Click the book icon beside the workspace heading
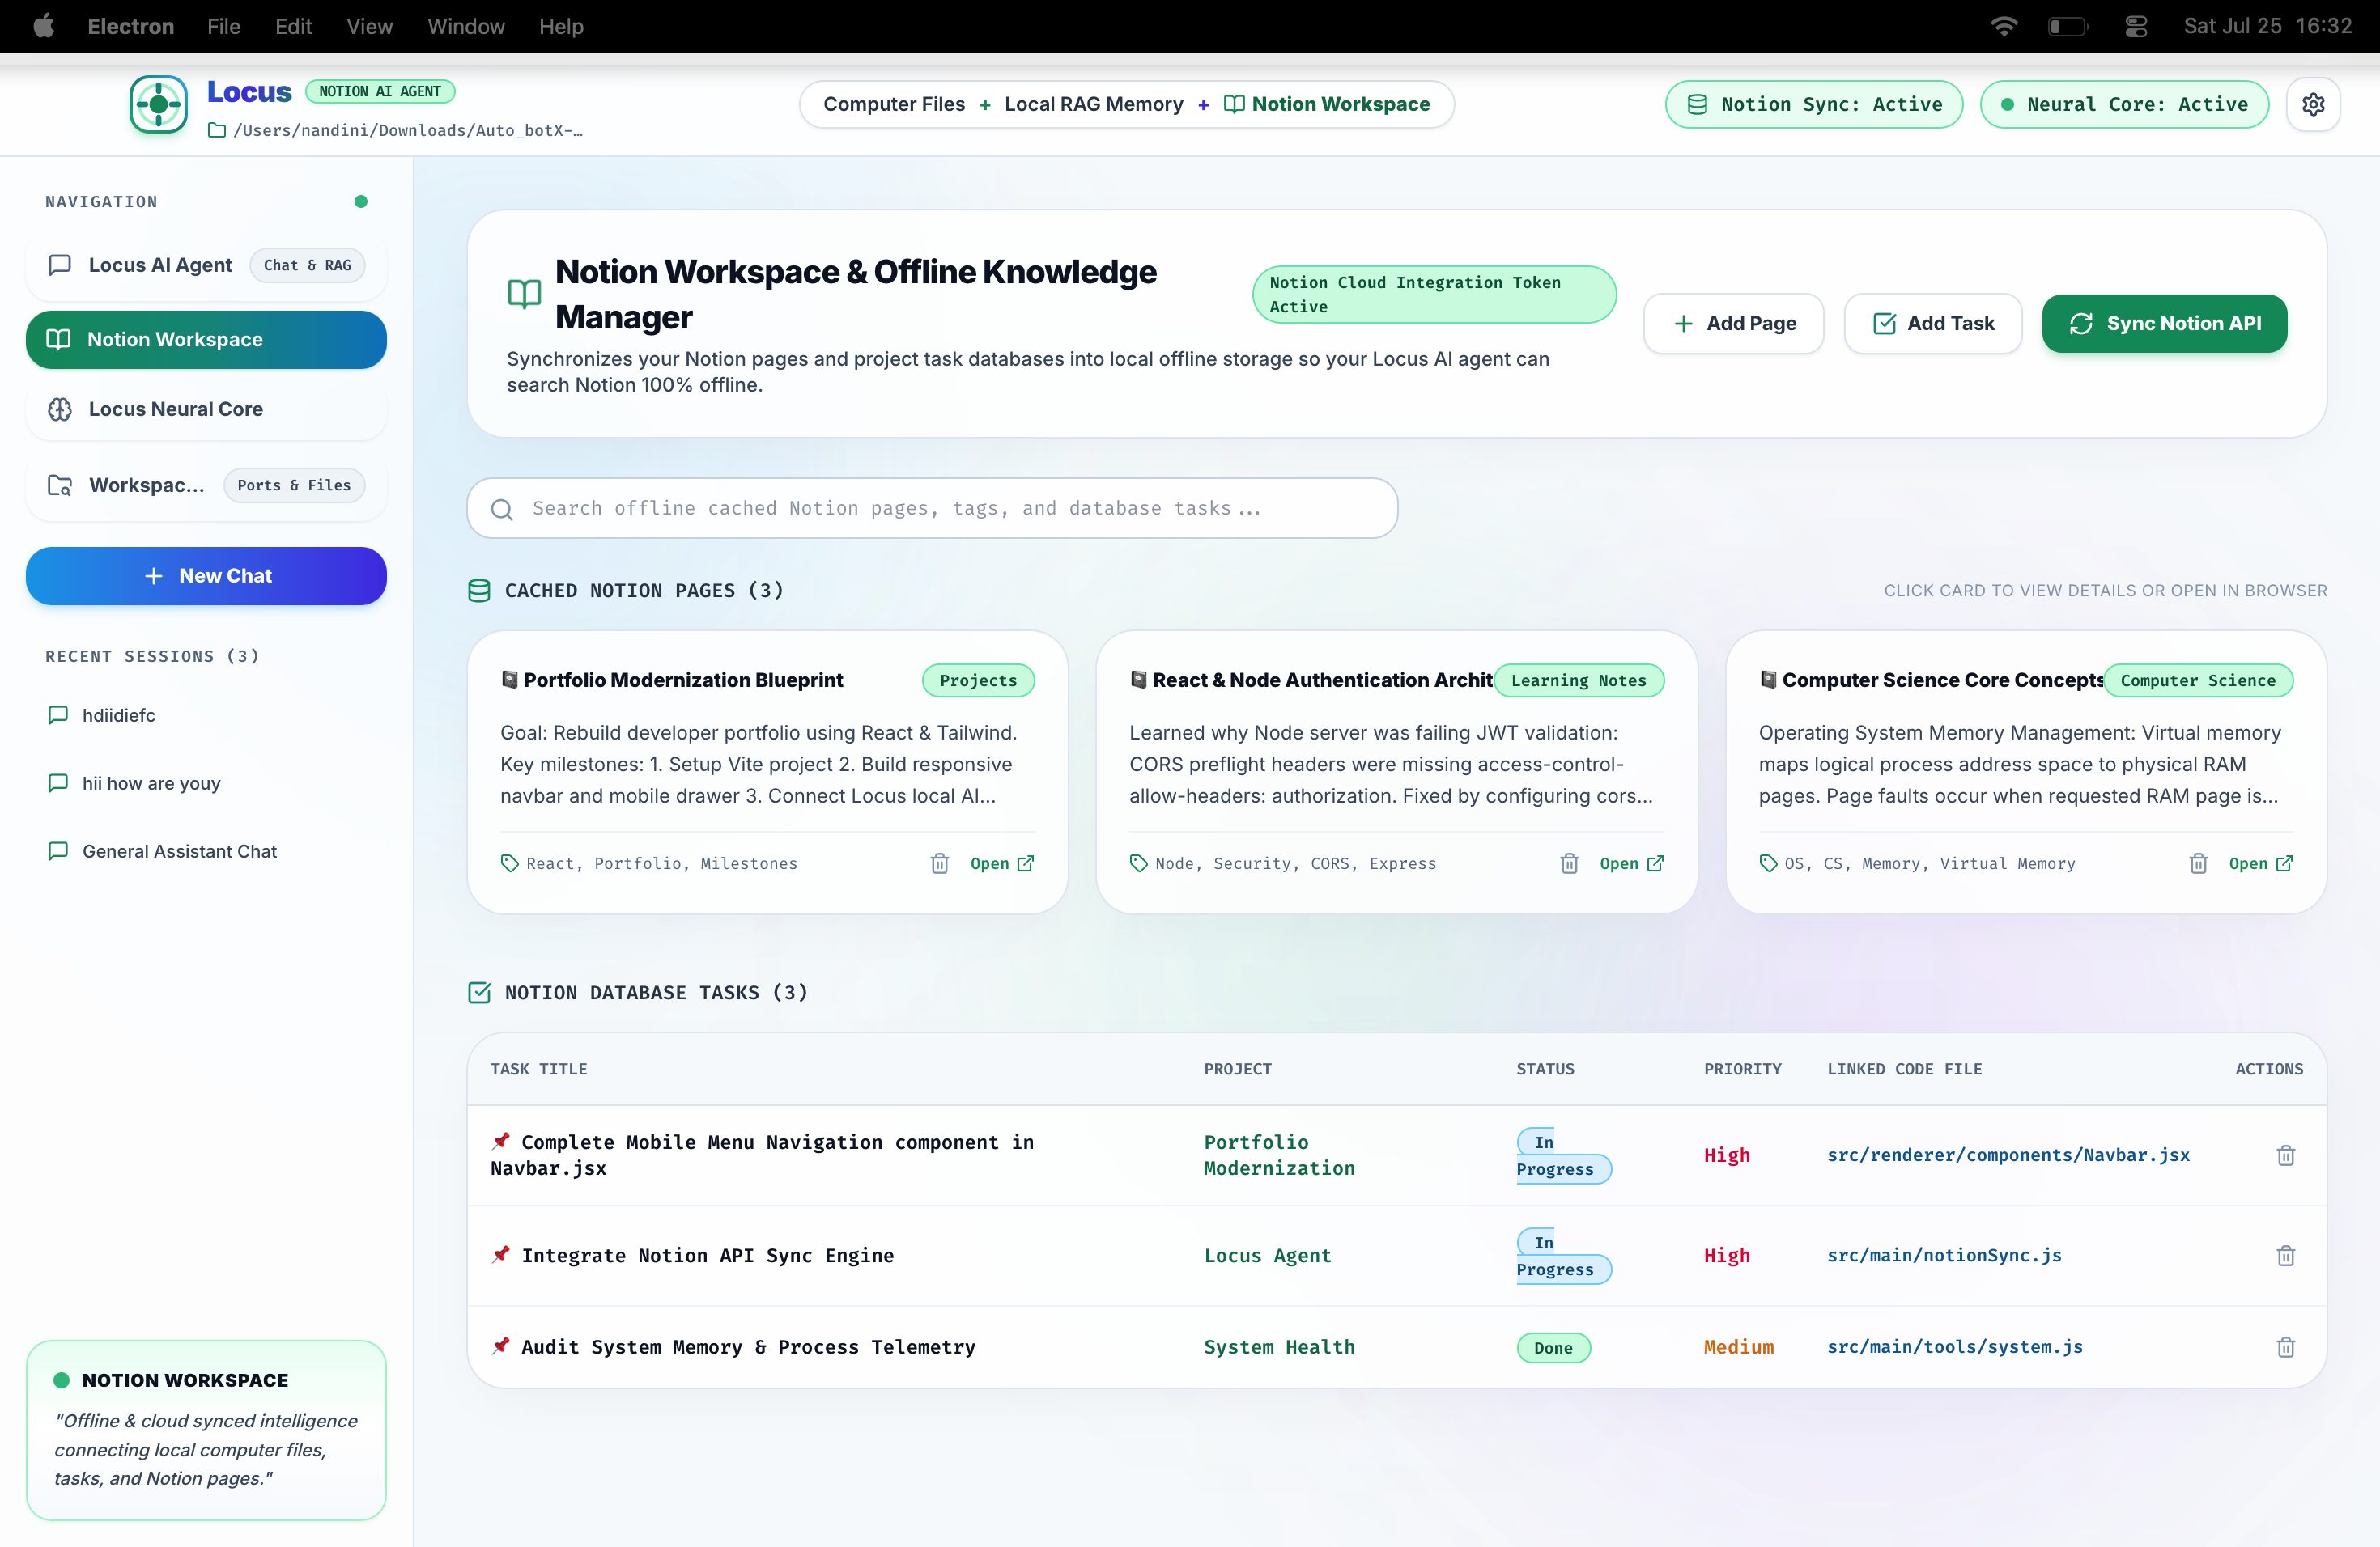Screen dimensions: 2380x1547 tap(524, 294)
